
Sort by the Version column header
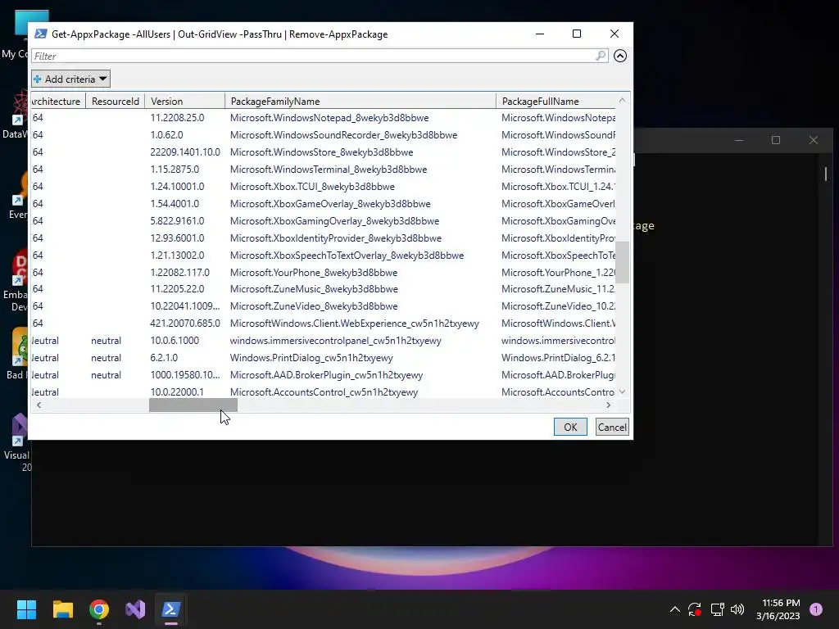184,101
